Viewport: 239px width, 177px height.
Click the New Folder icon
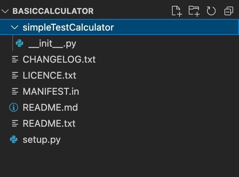click(x=194, y=11)
